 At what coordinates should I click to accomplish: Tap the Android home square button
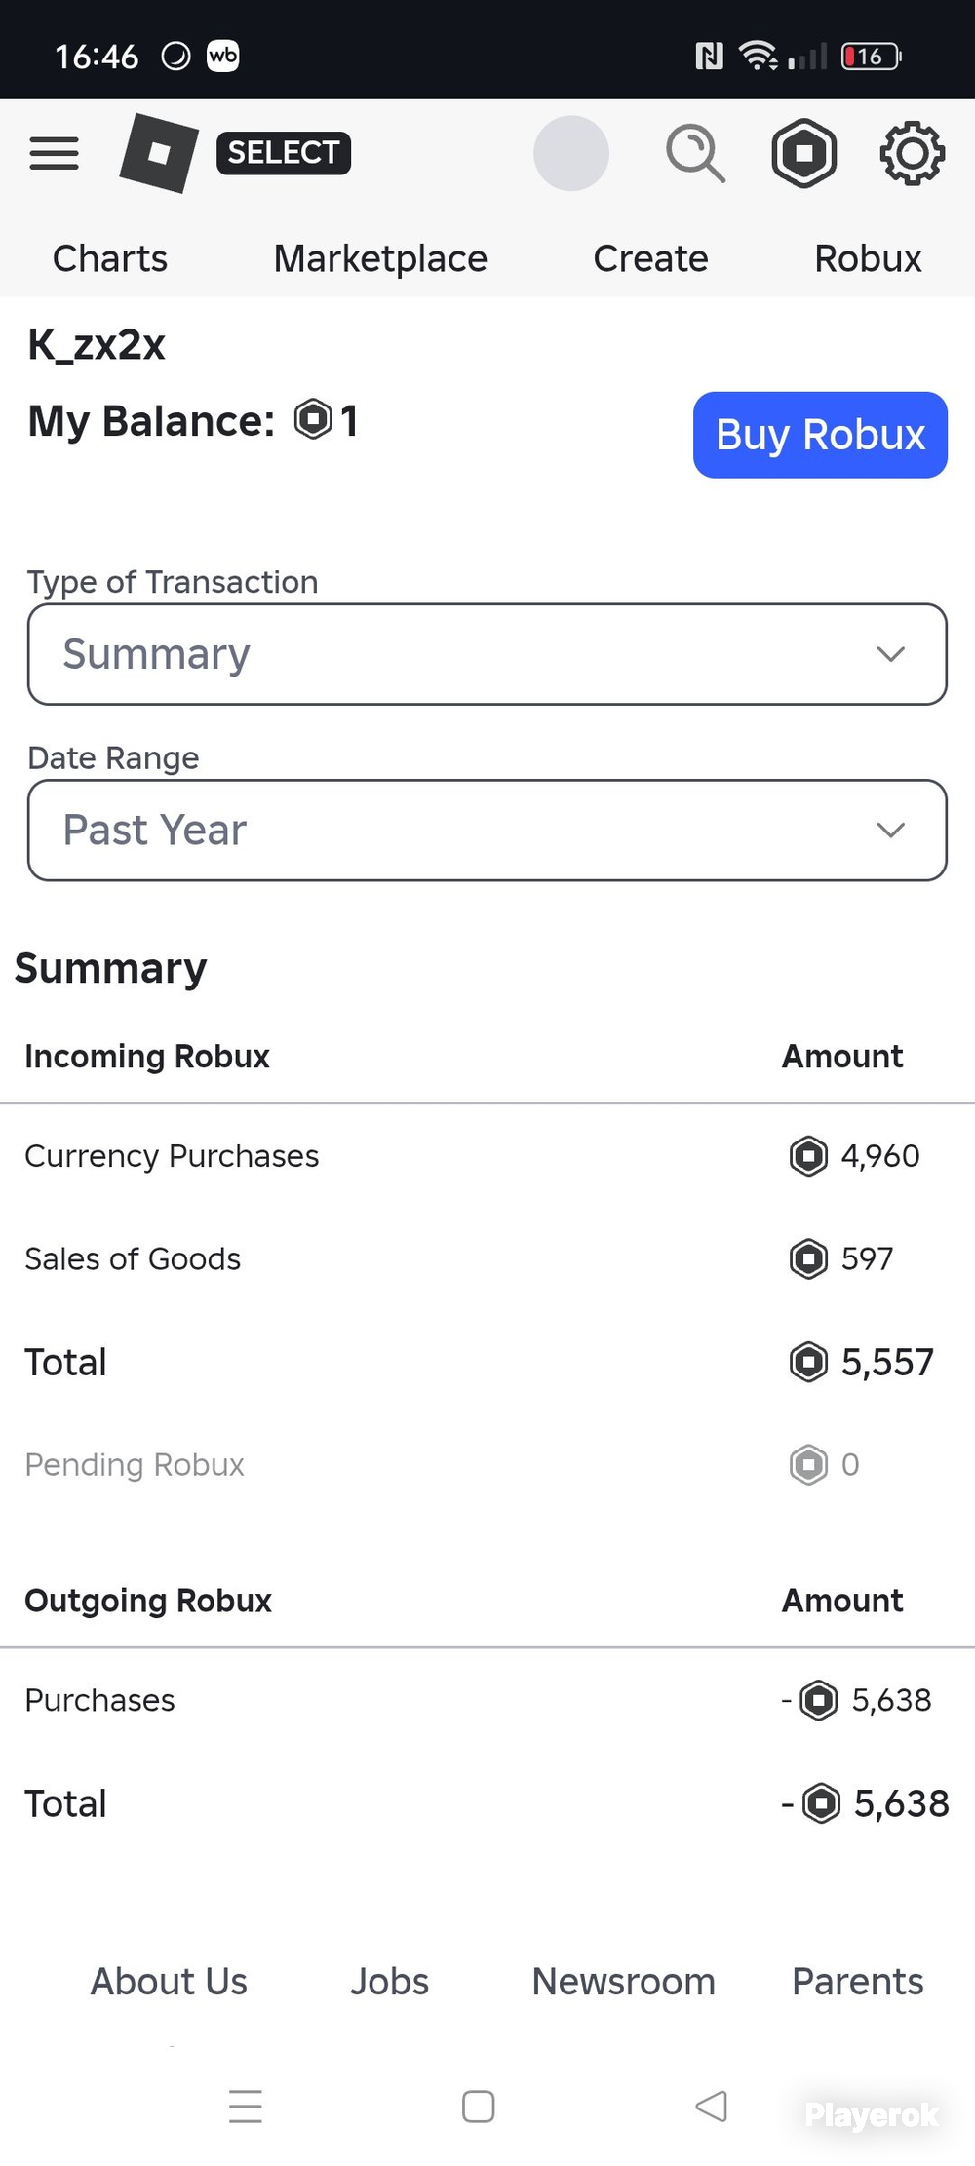coord(478,2107)
